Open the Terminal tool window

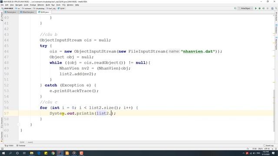click(21, 146)
